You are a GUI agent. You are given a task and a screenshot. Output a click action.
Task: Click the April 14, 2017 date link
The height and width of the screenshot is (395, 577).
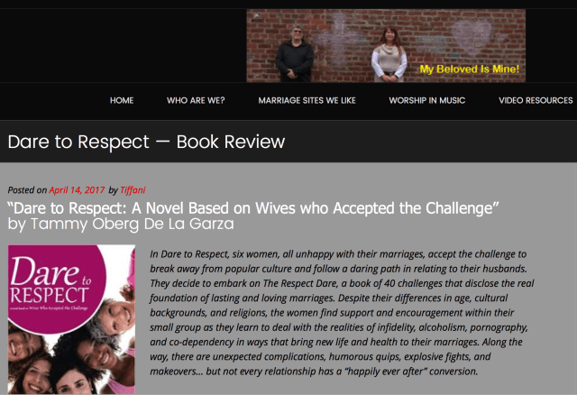coord(77,190)
